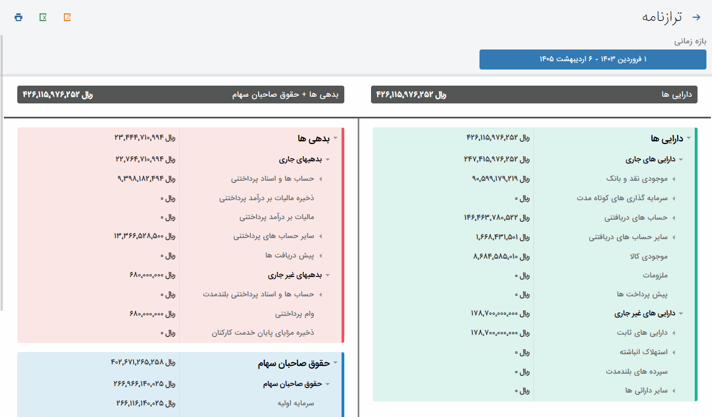Click the back arrow next to ترازنامه
712x417 pixels.
tap(696, 17)
